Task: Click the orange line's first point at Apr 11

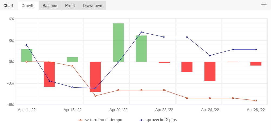Action: 27,62
